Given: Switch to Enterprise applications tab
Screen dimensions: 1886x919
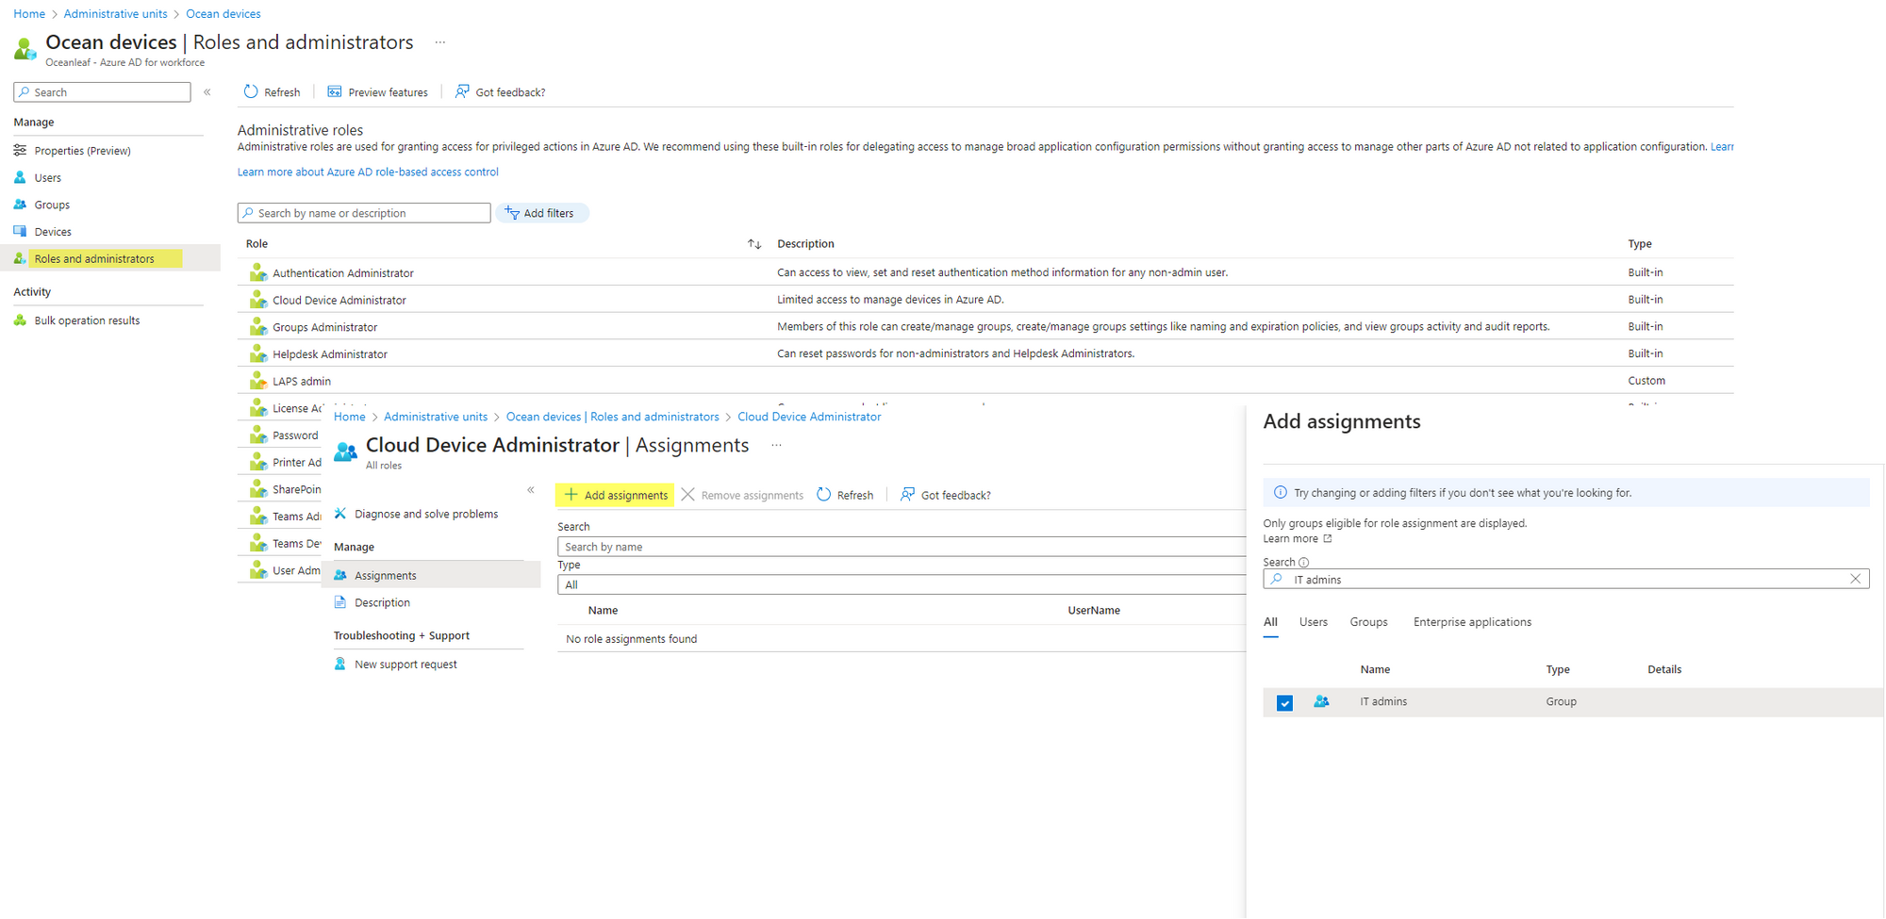Looking at the screenshot, I should pos(1472,622).
